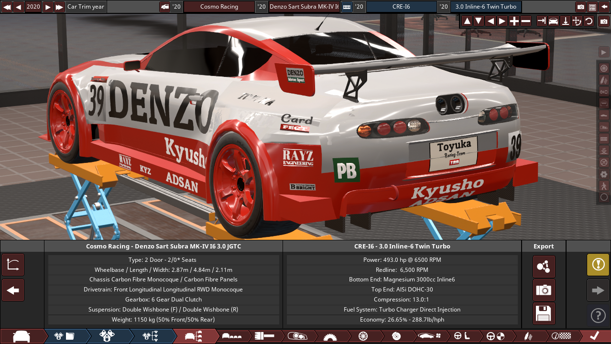Jump forward years with the double-right arrow

click(59, 7)
